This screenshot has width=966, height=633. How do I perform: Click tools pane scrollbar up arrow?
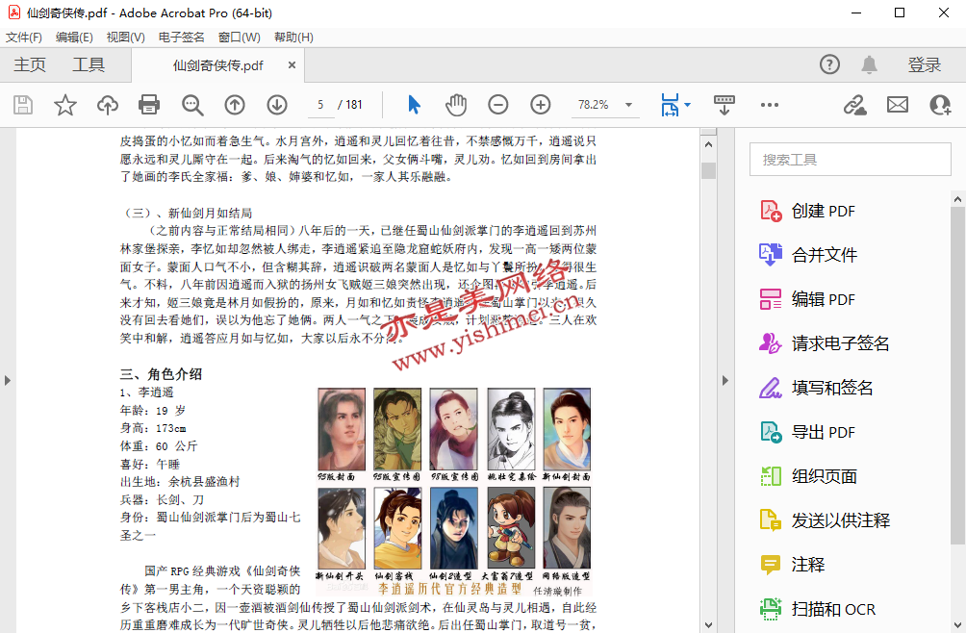coord(957,199)
